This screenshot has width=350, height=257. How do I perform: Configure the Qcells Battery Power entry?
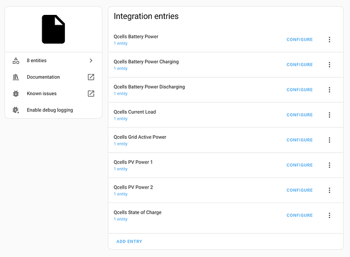click(x=300, y=40)
